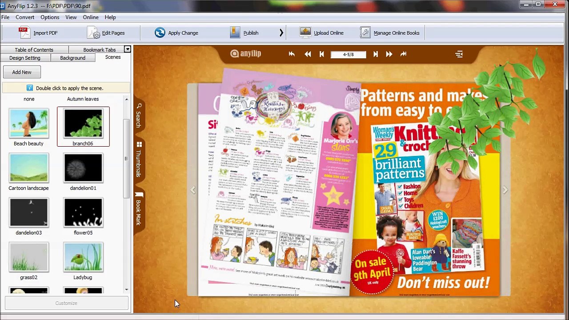Expand the toolbar overflow arrow
The image size is (569, 320).
coord(281,32)
